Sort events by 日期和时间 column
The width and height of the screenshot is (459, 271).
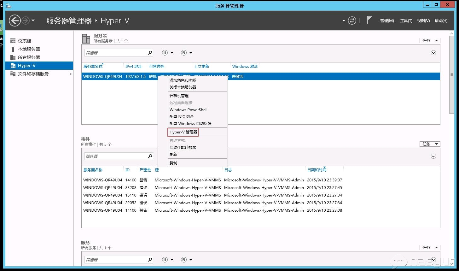point(317,170)
